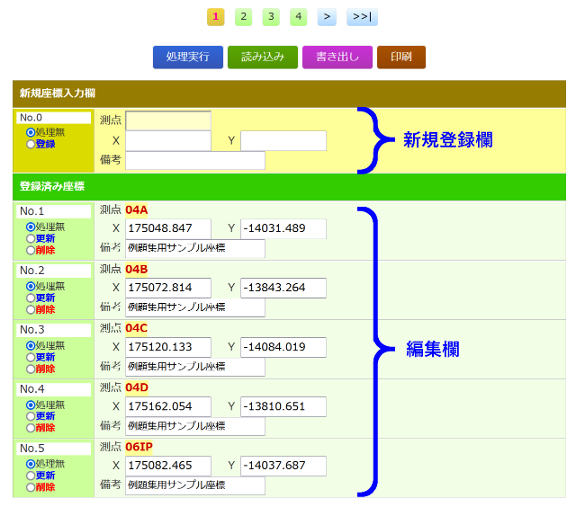Select 登録 radio for No.0

31,144
